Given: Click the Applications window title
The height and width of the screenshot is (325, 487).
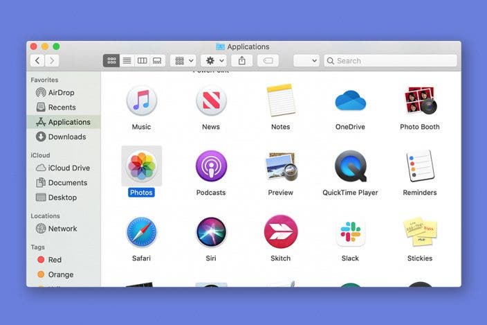Looking at the screenshot, I should (248, 46).
